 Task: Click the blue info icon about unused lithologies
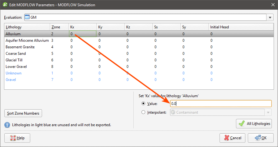pos(7,125)
